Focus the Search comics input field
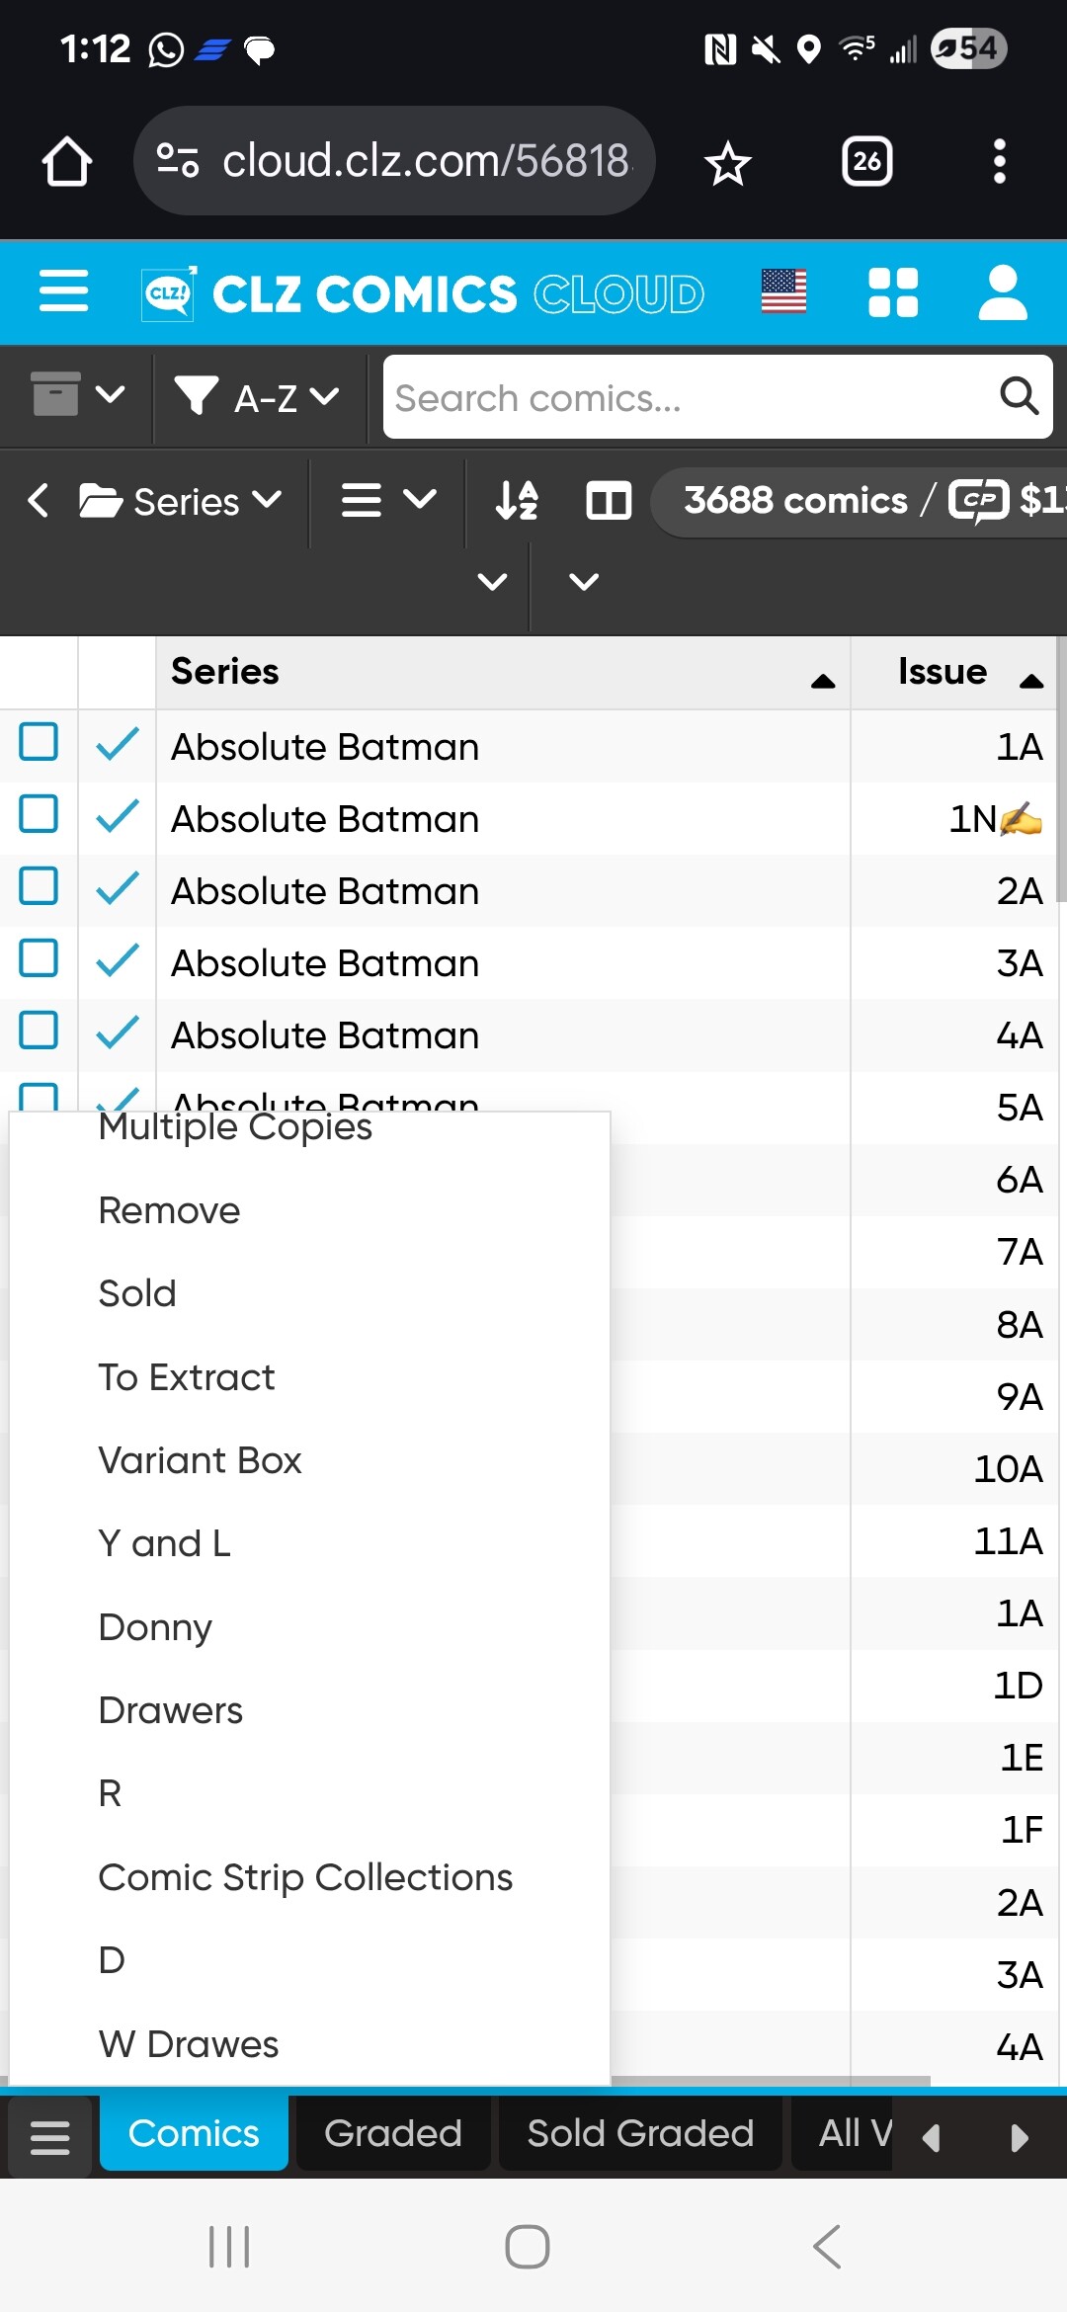The width and height of the screenshot is (1067, 2312). coord(687,398)
